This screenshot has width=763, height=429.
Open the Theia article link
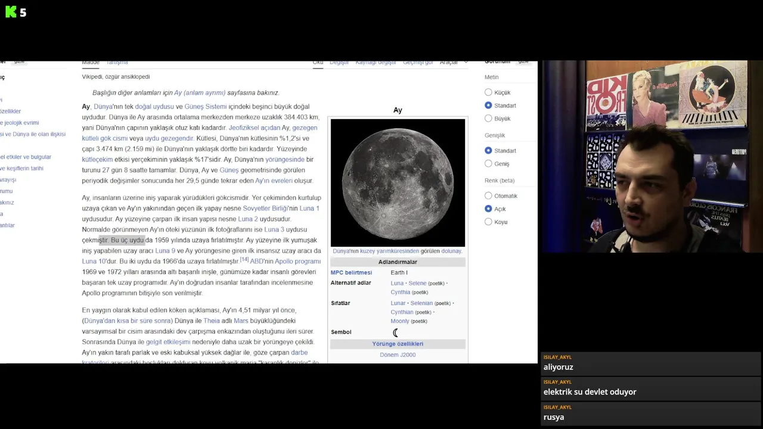[212, 321]
